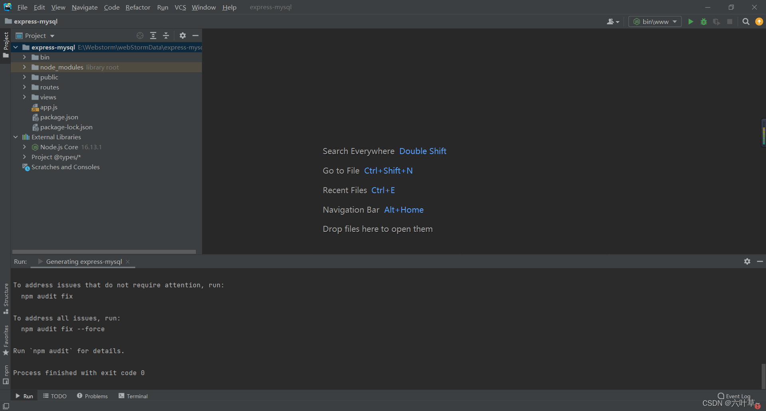Start debugging with the green bug icon

[x=704, y=22]
